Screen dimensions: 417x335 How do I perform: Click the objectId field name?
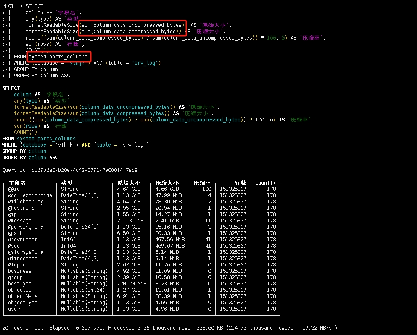pyautogui.click(x=20, y=290)
